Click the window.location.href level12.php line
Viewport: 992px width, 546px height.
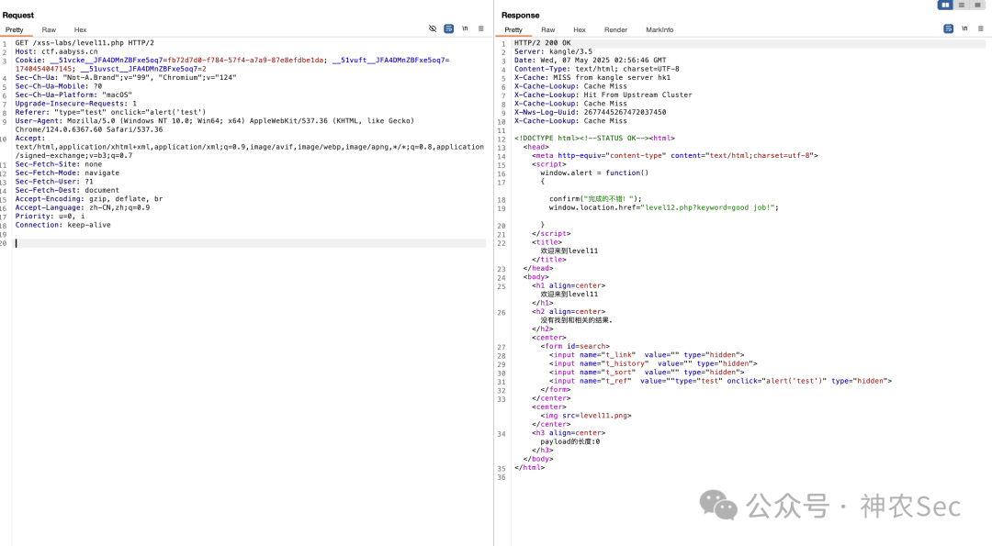(x=664, y=207)
